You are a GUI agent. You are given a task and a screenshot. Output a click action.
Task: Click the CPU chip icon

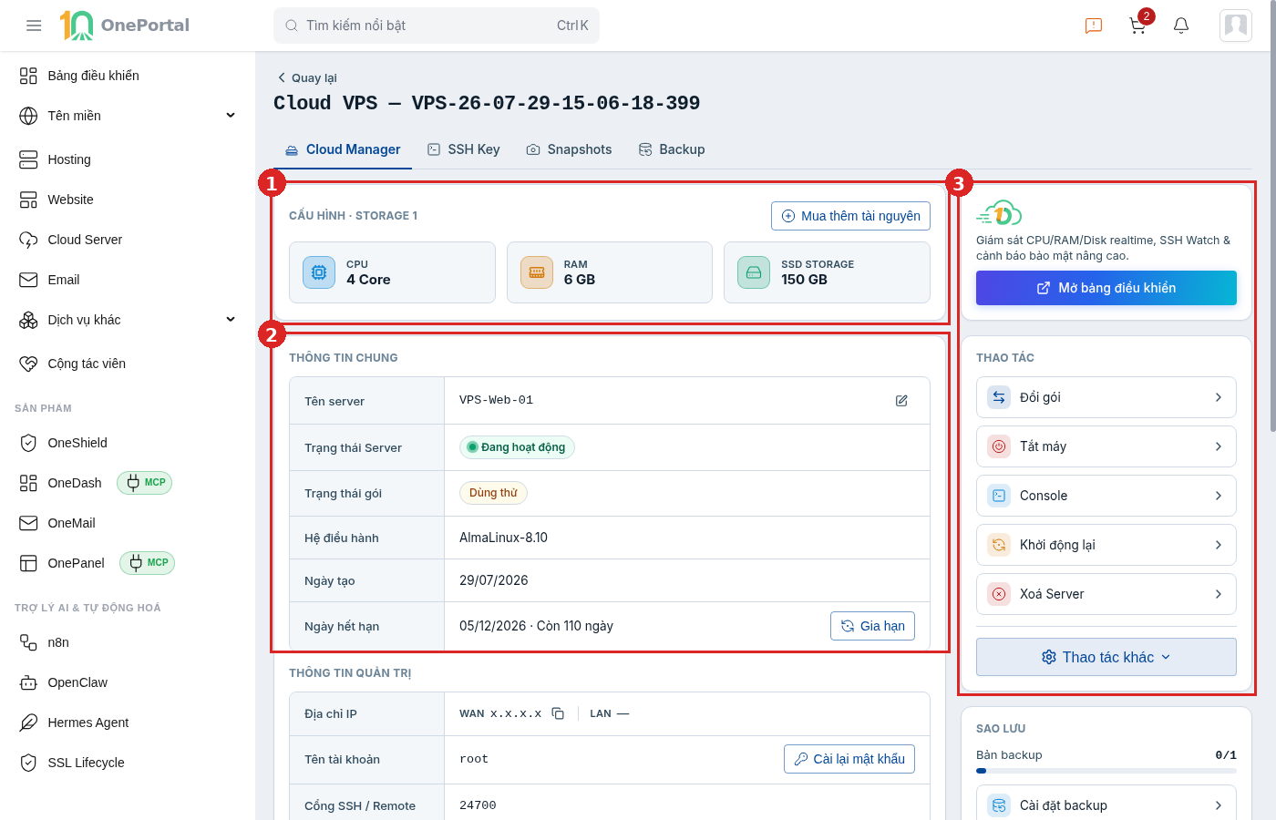[x=319, y=272]
